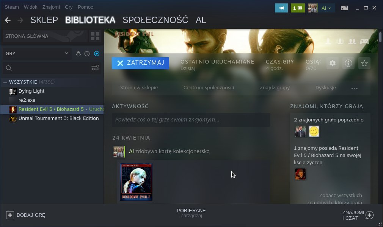The image size is (383, 227).
Task: Click the smiley face friend avatar
Action: 314,131
